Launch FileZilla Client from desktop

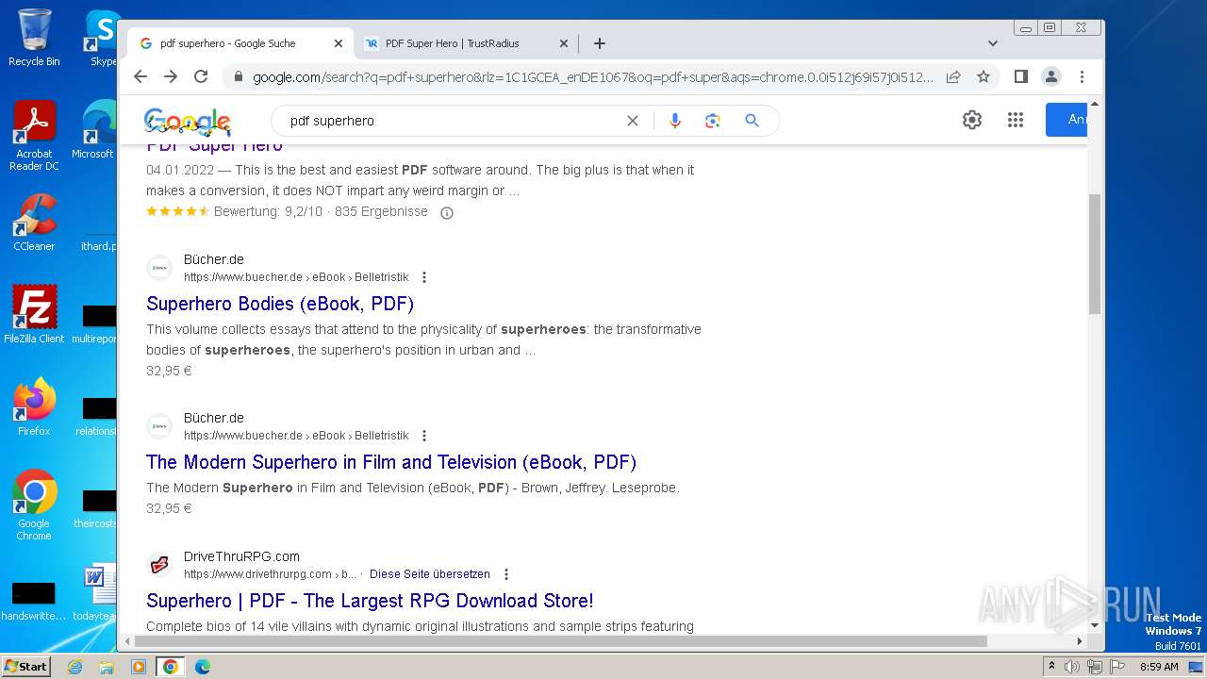[x=34, y=314]
